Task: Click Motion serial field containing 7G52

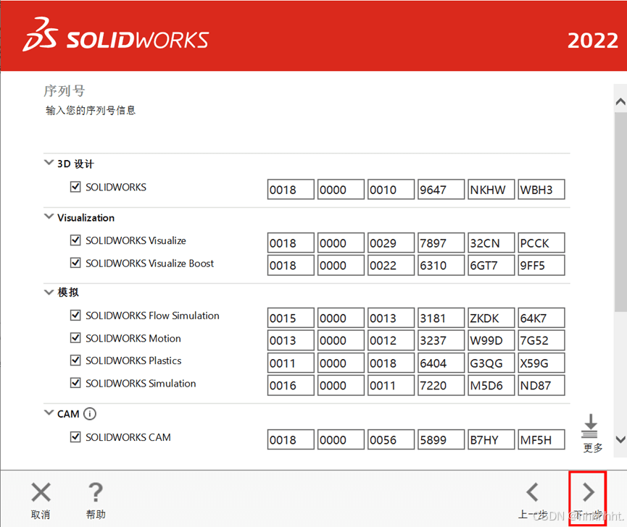Action: (x=541, y=340)
